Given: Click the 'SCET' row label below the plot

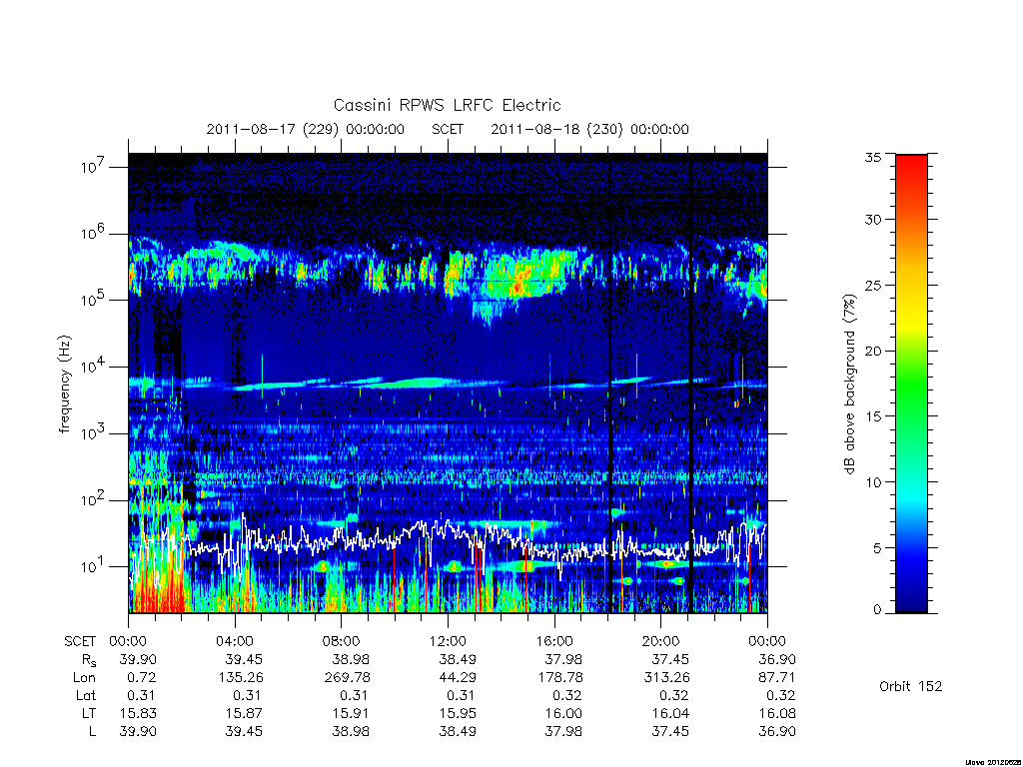Looking at the screenshot, I should (x=80, y=641).
